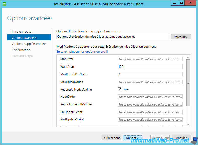Cancel the wizard with Annuler
Screen dimensions: 198x145
pos(181,138)
